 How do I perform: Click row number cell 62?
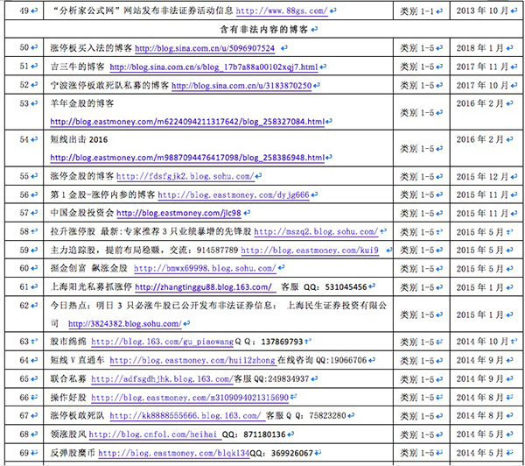[24, 314]
